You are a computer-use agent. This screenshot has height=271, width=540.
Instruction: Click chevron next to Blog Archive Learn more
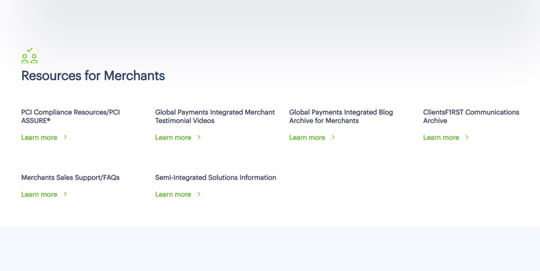[333, 137]
